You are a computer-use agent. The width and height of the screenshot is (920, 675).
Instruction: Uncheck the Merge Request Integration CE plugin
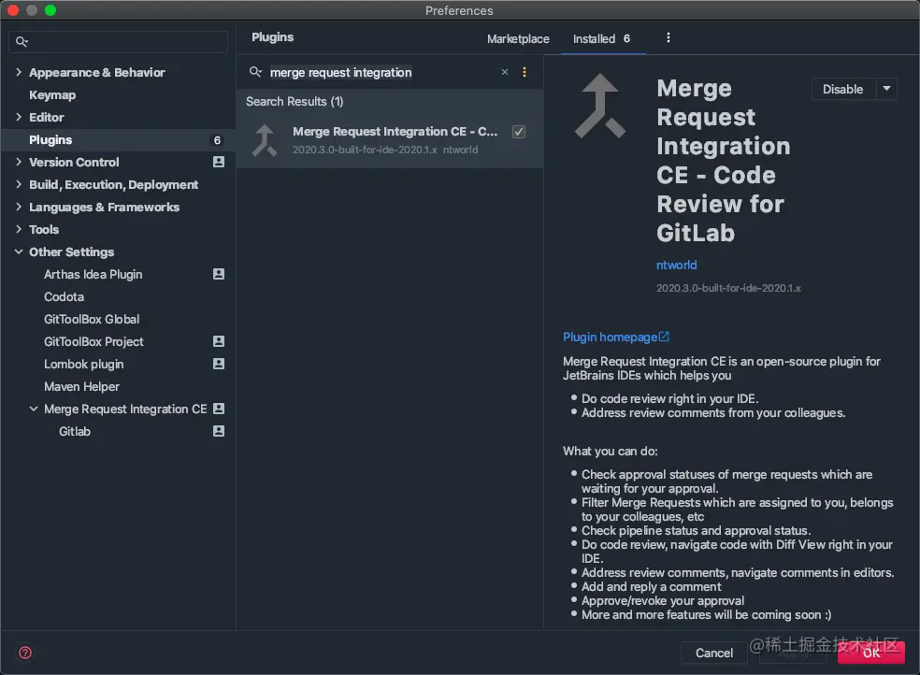(519, 132)
